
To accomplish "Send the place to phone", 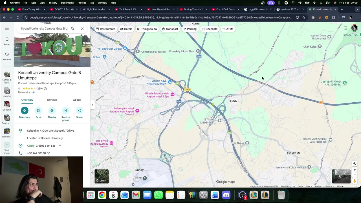I will coord(66,114).
